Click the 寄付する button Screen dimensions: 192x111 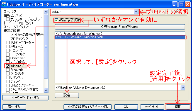(14, 107)
